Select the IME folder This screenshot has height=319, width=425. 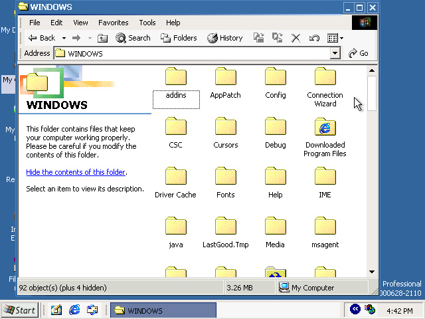[325, 183]
